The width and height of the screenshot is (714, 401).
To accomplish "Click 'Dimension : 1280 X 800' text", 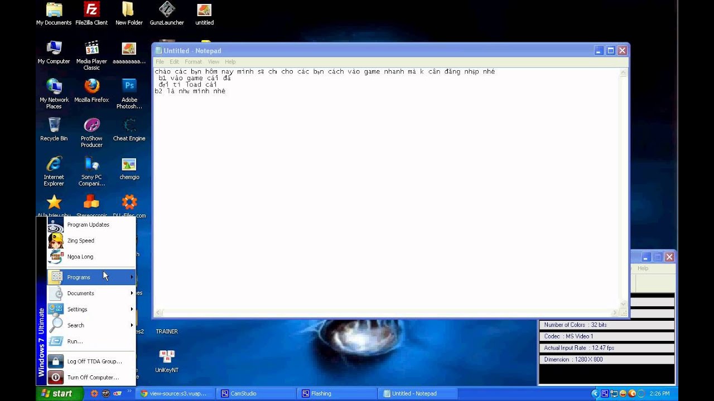I will (573, 360).
